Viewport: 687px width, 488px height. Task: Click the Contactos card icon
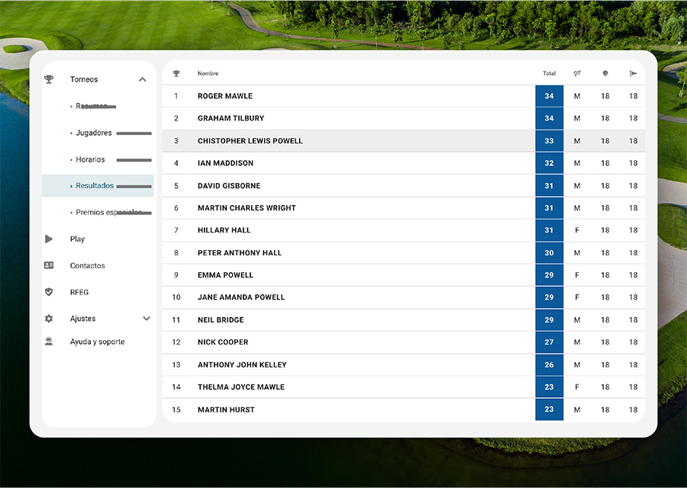tap(49, 265)
